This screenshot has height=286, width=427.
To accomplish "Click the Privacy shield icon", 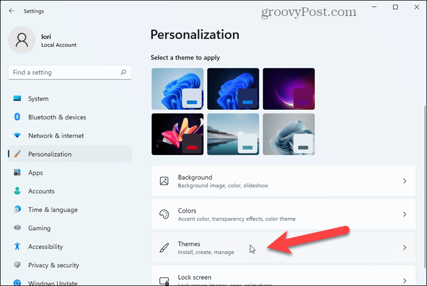I will click(17, 265).
